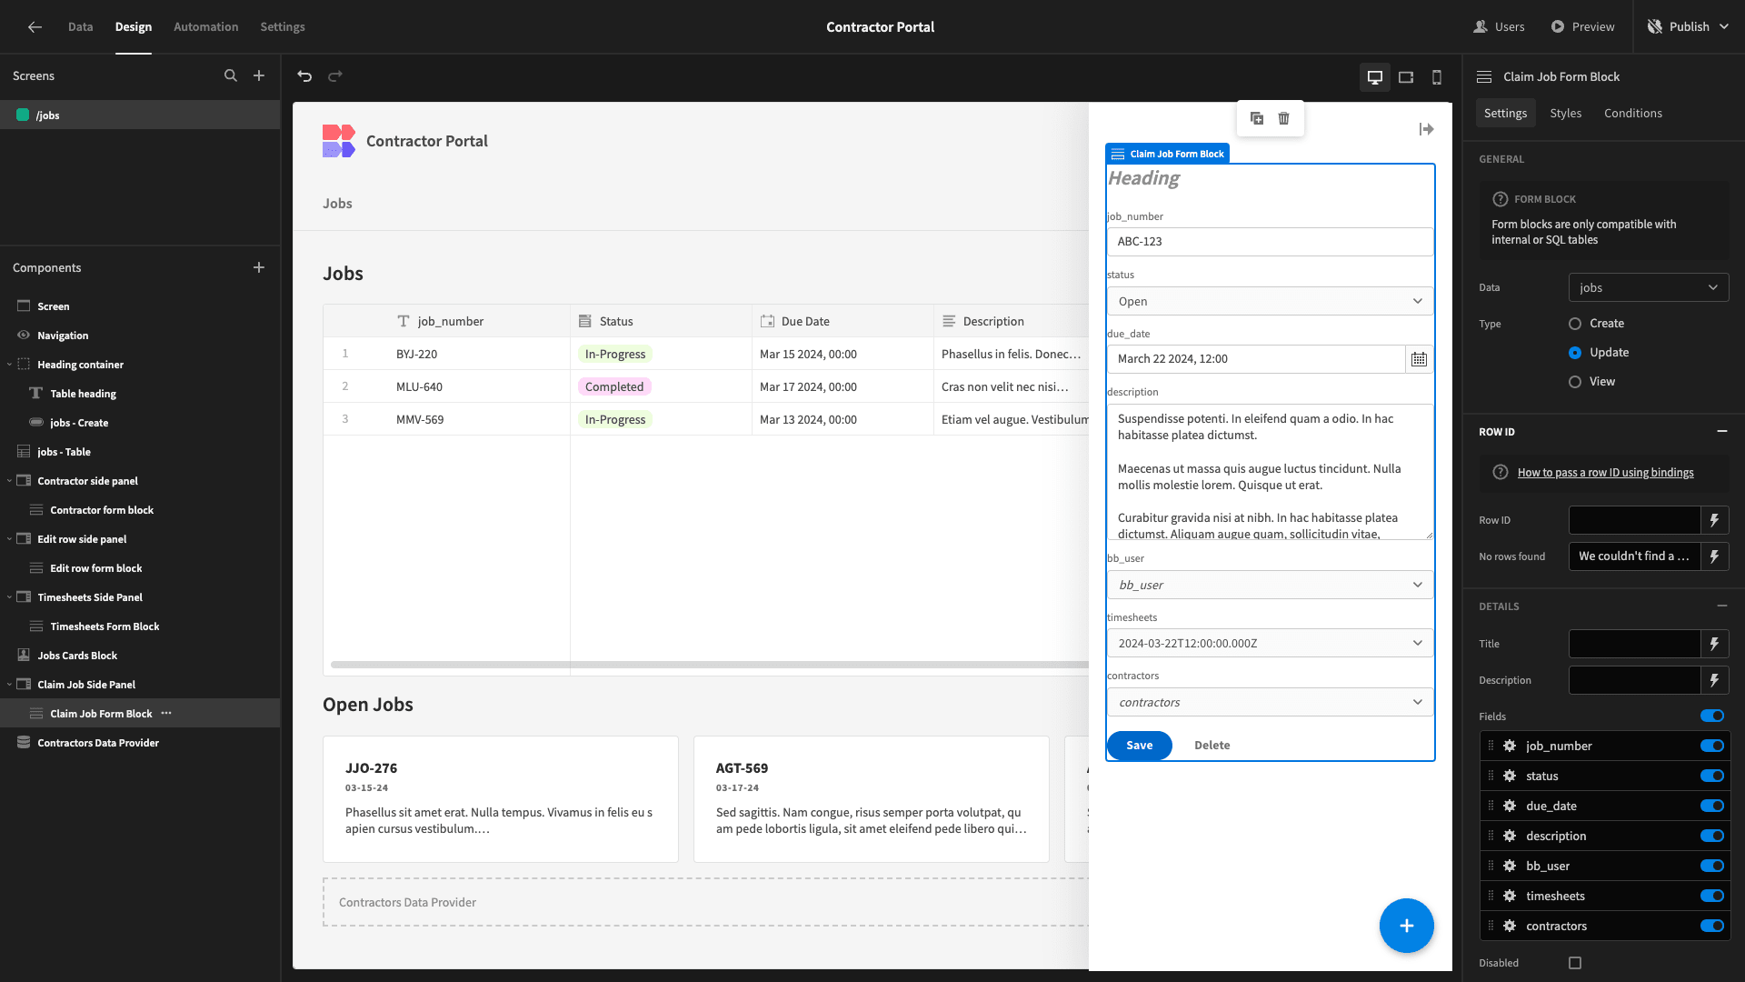Open the contractors dropdown in form

[1270, 702]
